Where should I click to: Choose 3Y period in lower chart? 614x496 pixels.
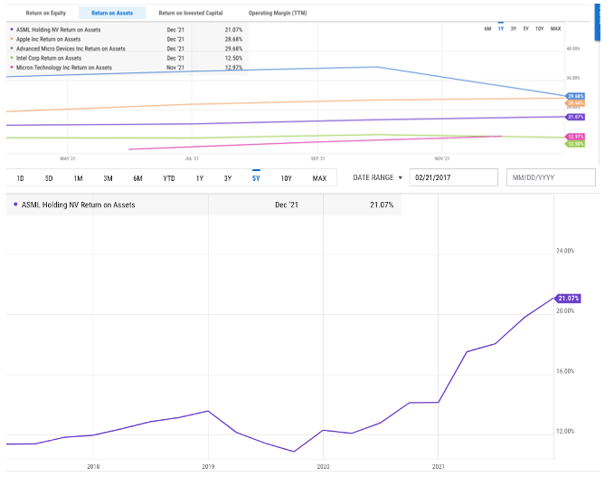pos(228,178)
